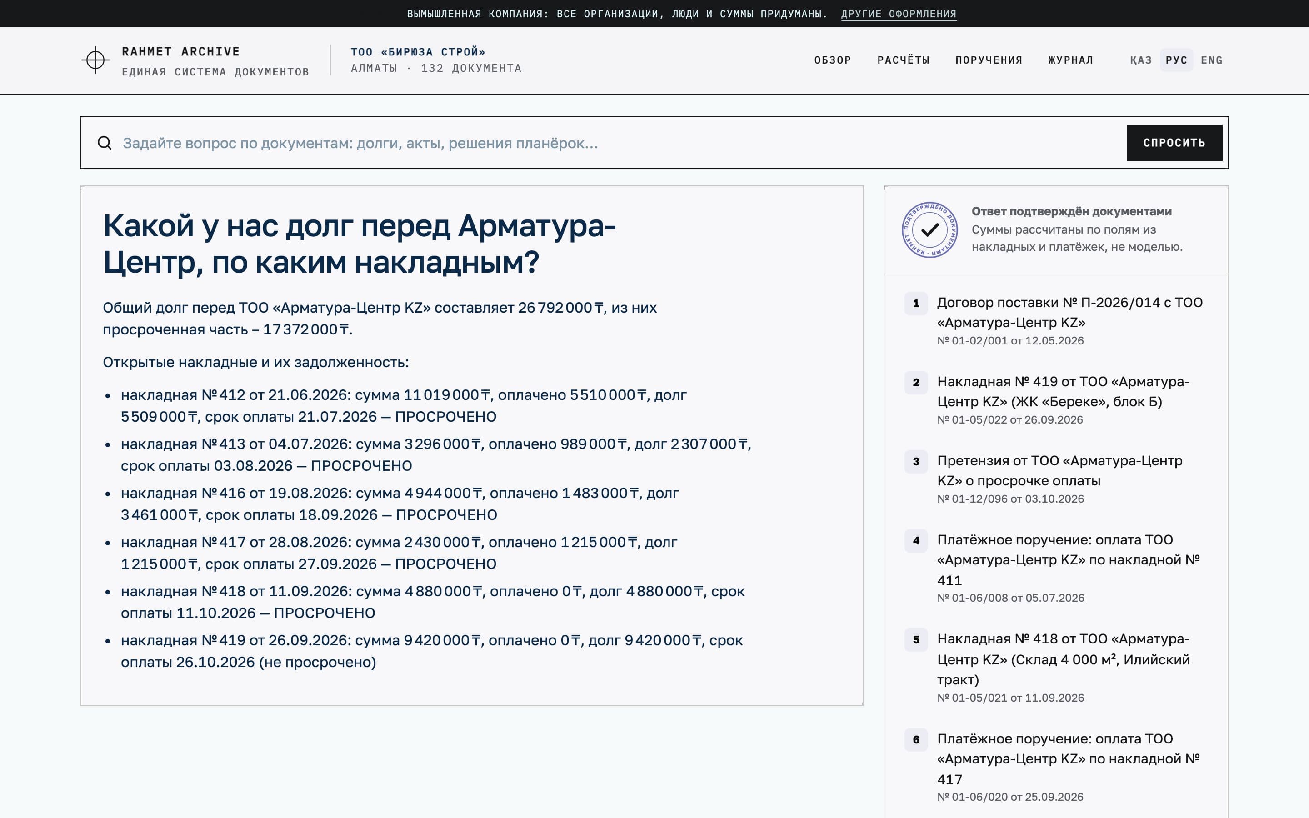The height and width of the screenshot is (818, 1309).
Task: Open source Договор поставки № П-2026/014
Action: click(1069, 312)
